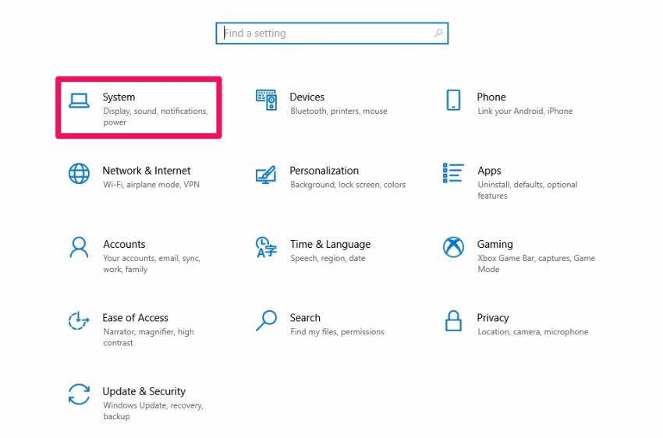Select the Privacy lock icon
663x438 pixels.
(453, 320)
